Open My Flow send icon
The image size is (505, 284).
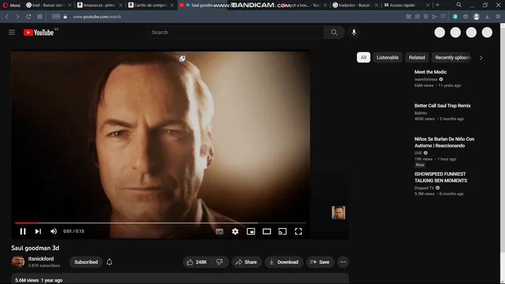[x=434, y=16]
